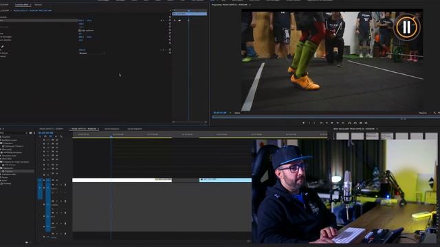Screen dimensions: 440x247
Task: Add a marker from the Timeline toolbar
Action: point(56,136)
